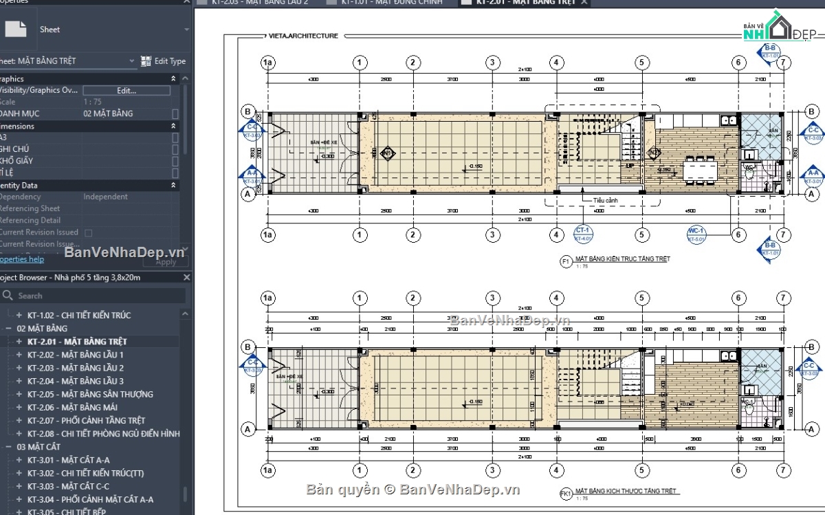
Task: Click view icon on KT-2.01 MẶT BẰNG TRỆT tab
Action: pos(466,3)
